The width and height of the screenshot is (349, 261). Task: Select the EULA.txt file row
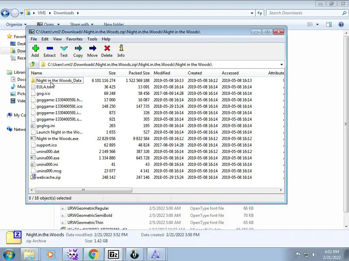157,87
